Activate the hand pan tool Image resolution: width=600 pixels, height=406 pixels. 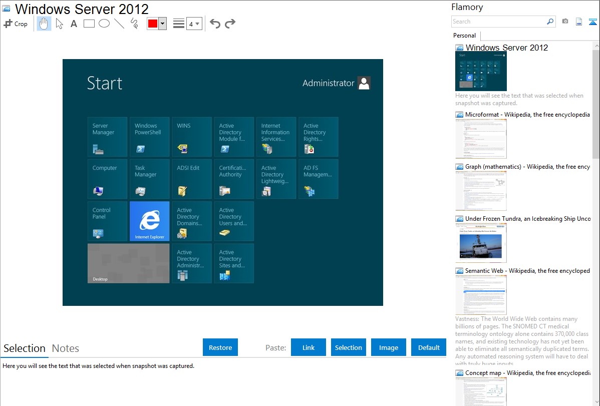point(44,24)
